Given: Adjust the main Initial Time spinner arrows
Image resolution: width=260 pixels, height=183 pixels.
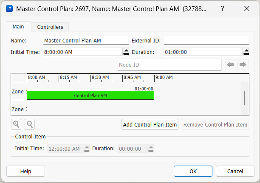Looking at the screenshot, I should coord(125,52).
